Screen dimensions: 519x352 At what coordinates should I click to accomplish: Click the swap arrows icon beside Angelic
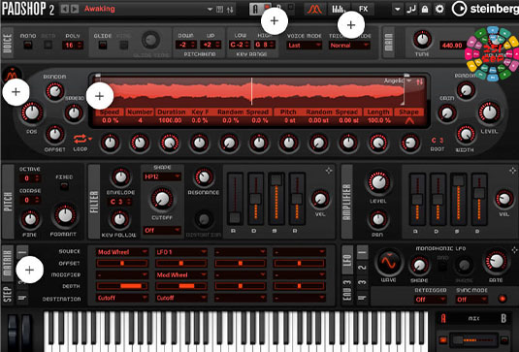coord(420,81)
